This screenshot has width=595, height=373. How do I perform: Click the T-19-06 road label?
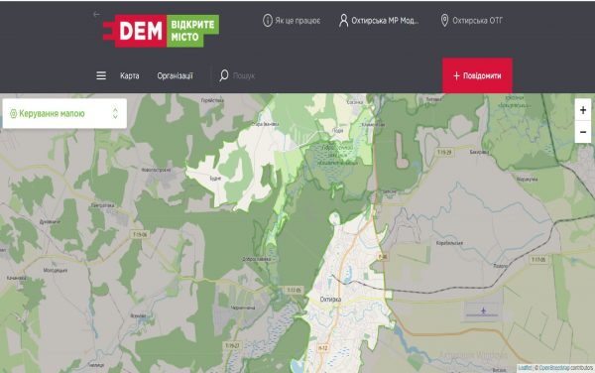point(140,235)
